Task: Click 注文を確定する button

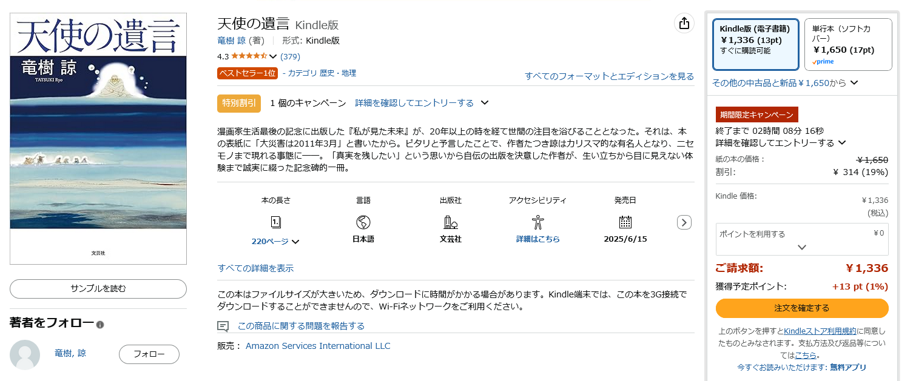Action: [802, 308]
